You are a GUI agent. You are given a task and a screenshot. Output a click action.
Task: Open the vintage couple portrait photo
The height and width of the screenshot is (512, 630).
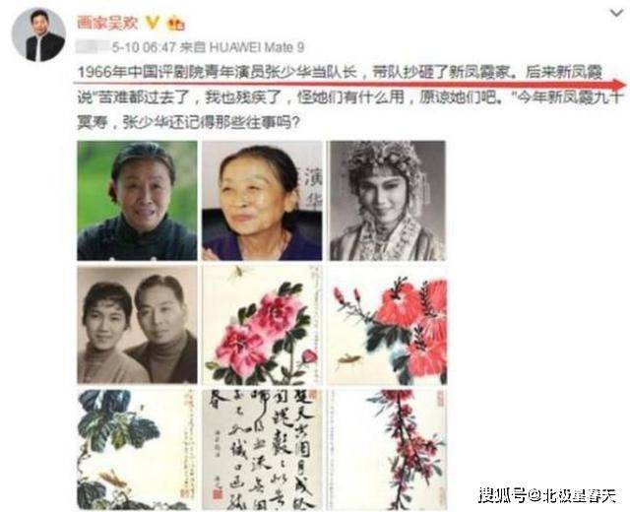tap(137, 325)
